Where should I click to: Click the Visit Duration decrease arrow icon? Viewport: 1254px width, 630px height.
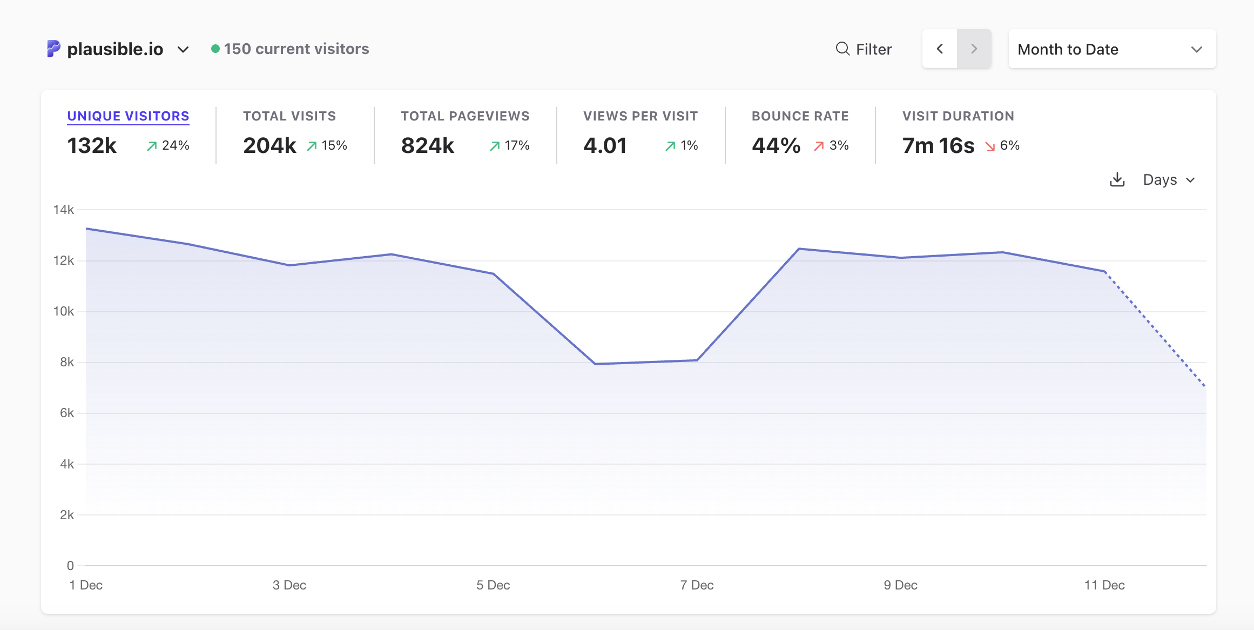pyautogui.click(x=989, y=146)
